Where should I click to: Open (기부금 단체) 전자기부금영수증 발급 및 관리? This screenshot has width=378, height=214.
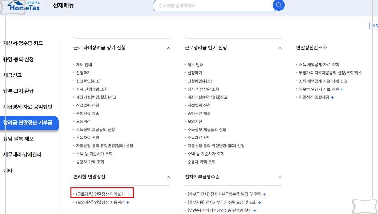[224, 194]
